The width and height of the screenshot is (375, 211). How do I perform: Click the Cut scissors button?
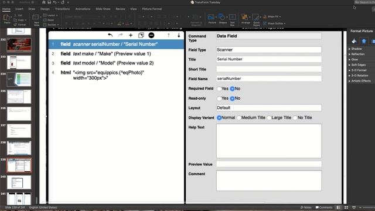click(x=18, y=15)
